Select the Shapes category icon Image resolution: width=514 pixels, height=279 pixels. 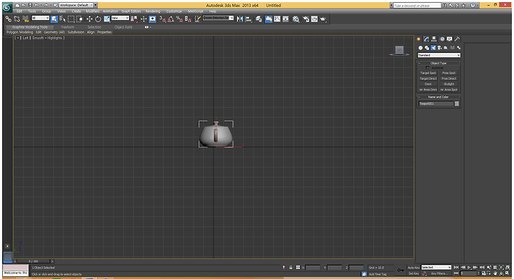point(427,48)
